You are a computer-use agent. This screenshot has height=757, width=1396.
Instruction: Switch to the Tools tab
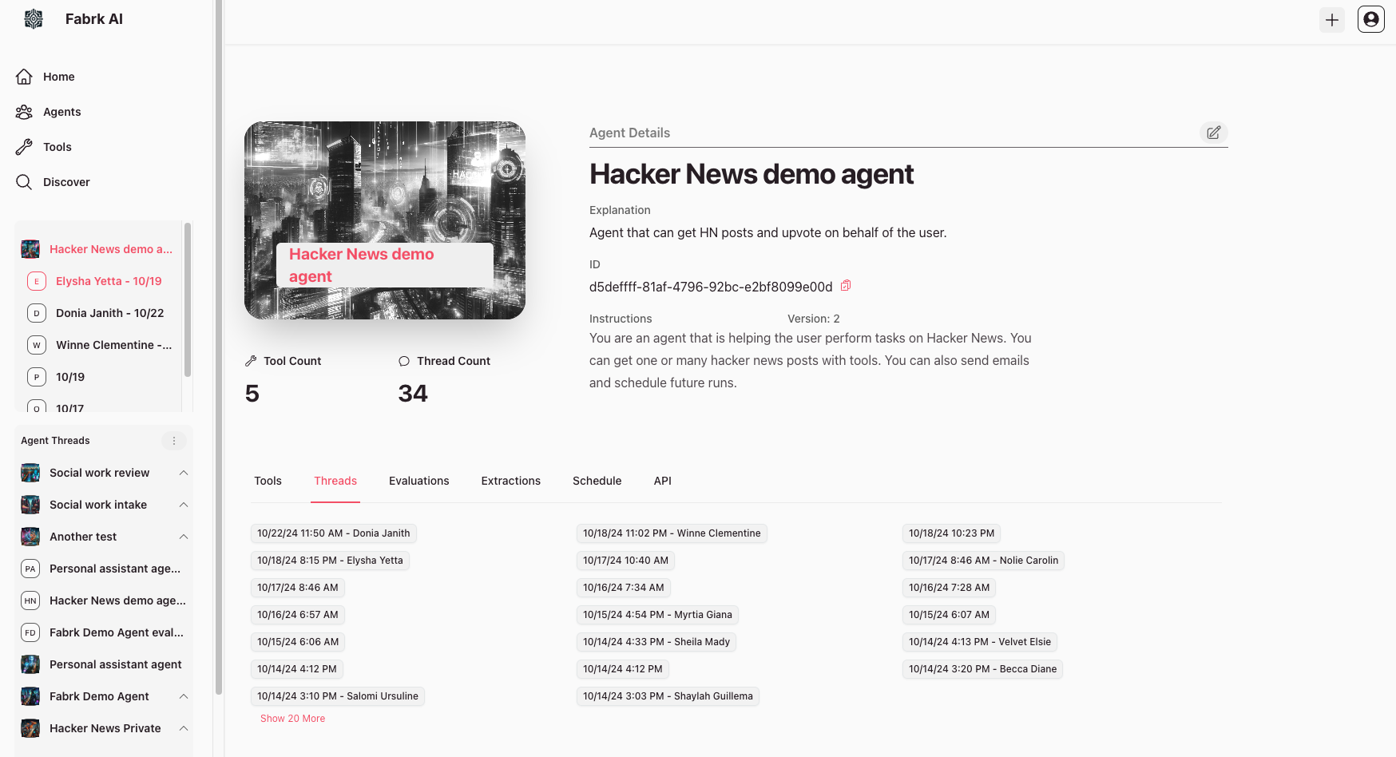pos(268,481)
